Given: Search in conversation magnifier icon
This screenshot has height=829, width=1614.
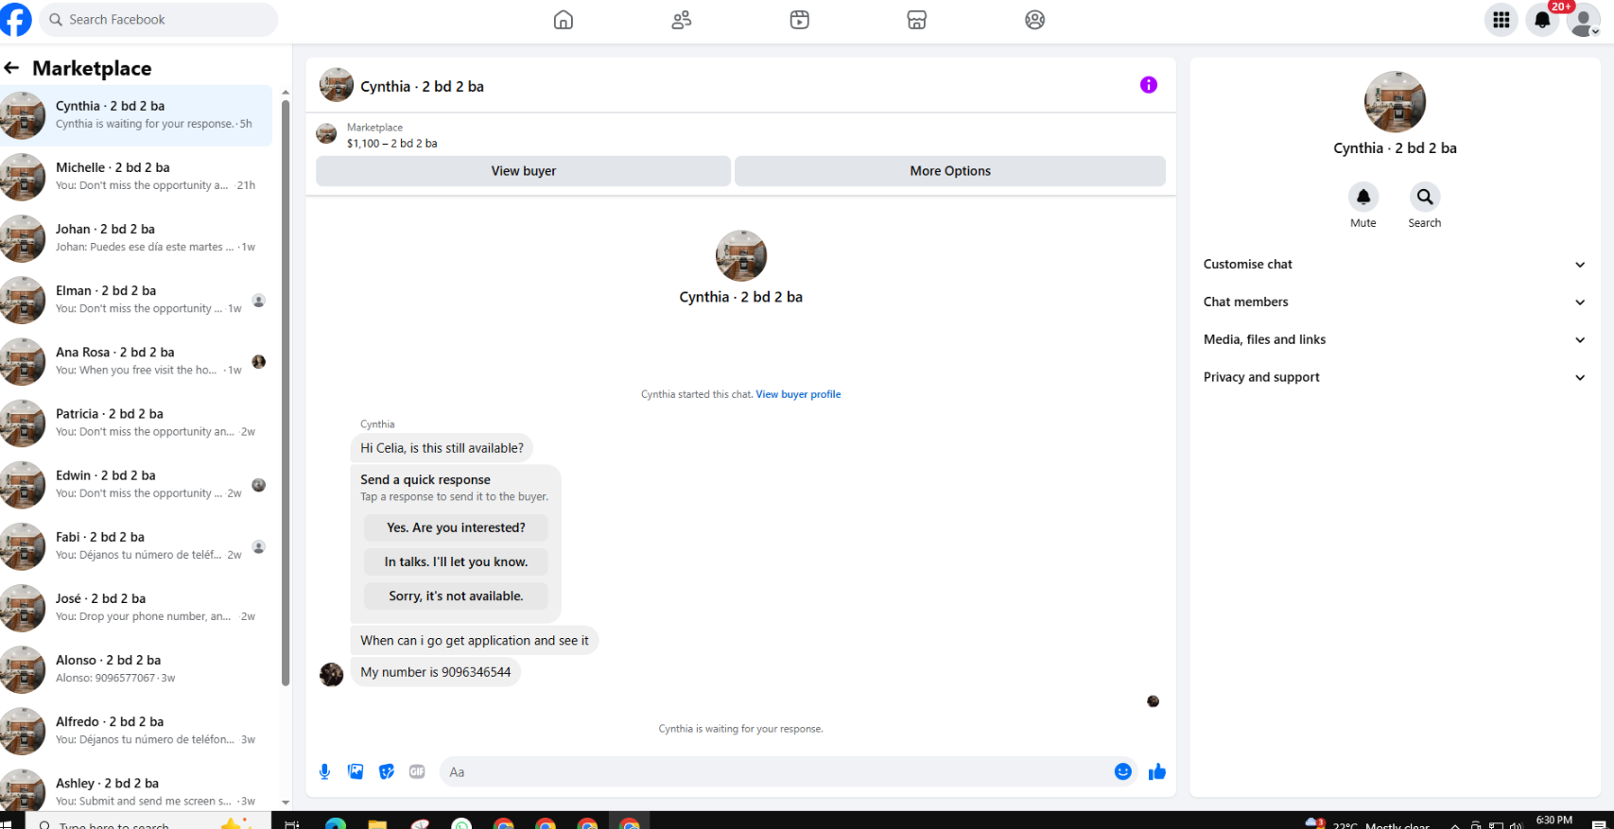Looking at the screenshot, I should click(1425, 197).
